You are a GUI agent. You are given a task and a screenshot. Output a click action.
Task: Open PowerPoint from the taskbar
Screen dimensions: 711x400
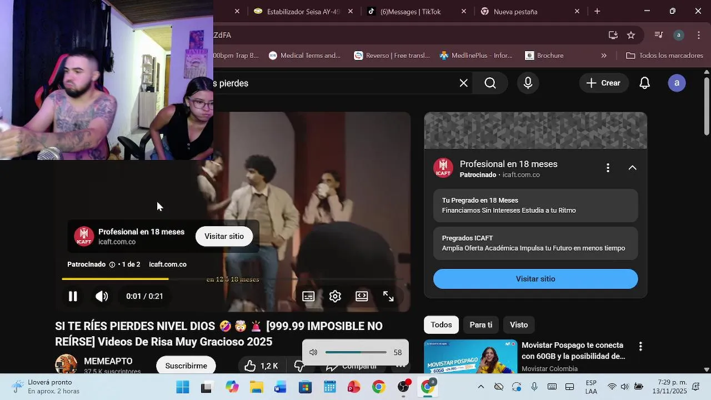click(x=354, y=387)
